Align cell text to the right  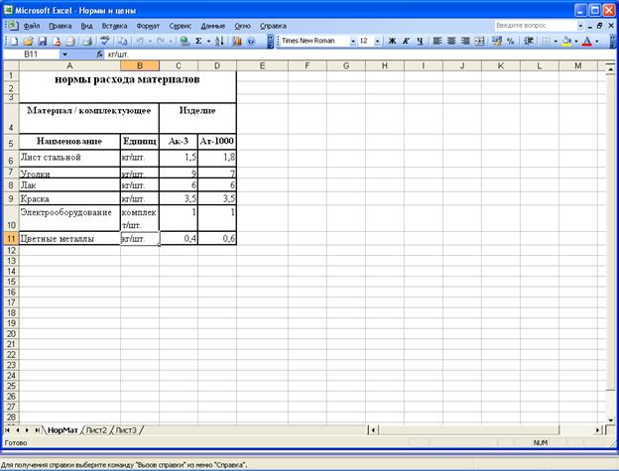465,41
